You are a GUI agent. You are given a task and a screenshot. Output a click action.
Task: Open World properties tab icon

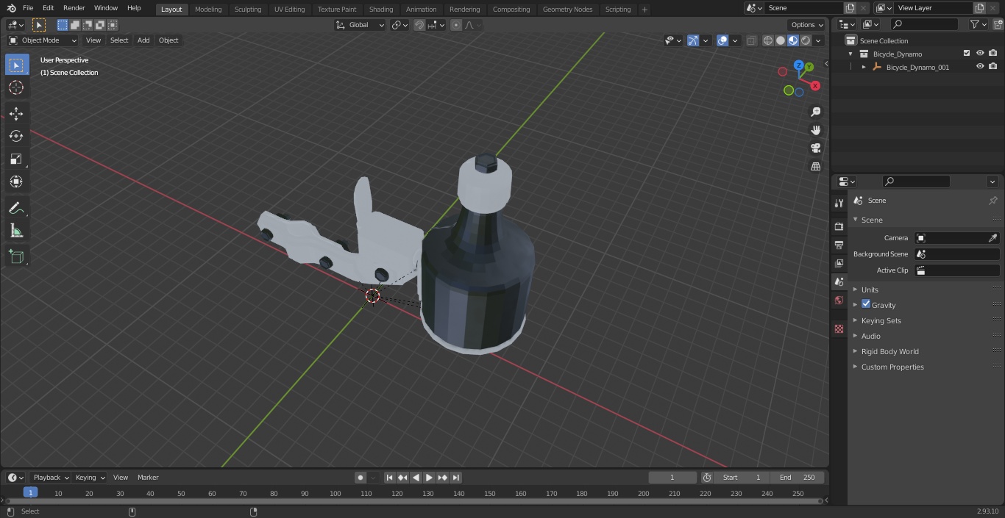[839, 300]
